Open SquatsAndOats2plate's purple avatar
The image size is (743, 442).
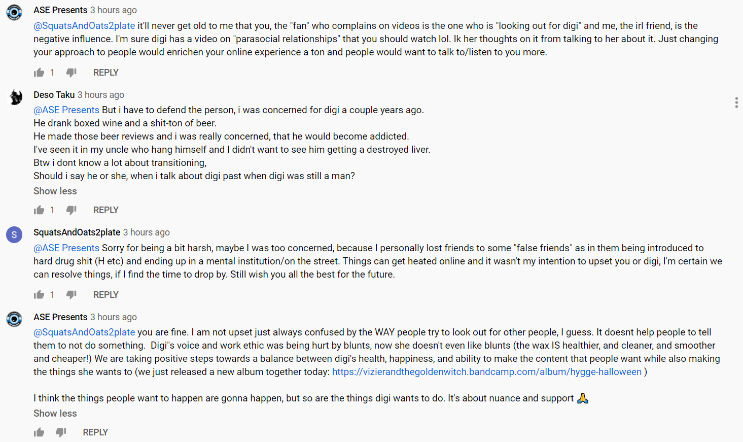coord(14,235)
